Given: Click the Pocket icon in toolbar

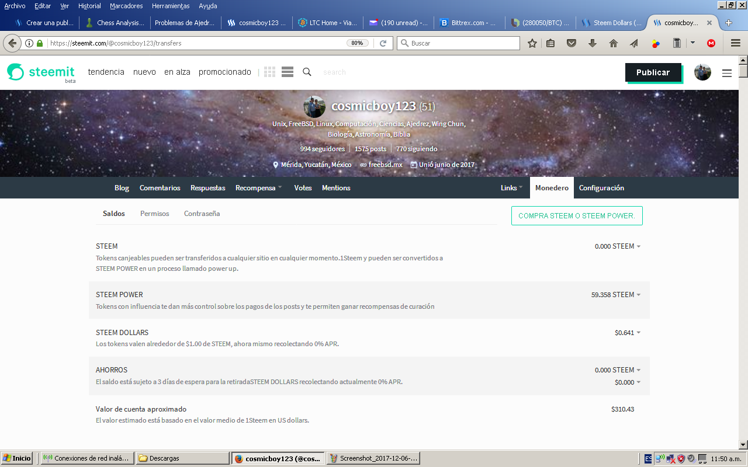Looking at the screenshot, I should (572, 43).
